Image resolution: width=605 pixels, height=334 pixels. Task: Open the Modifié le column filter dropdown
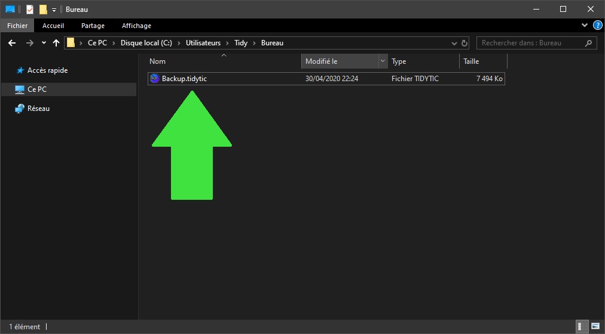(x=383, y=61)
